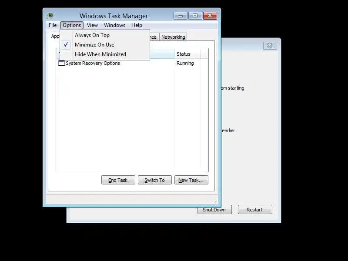The width and height of the screenshot is (348, 261).
Task: Open the Help menu
Action: coord(137,25)
